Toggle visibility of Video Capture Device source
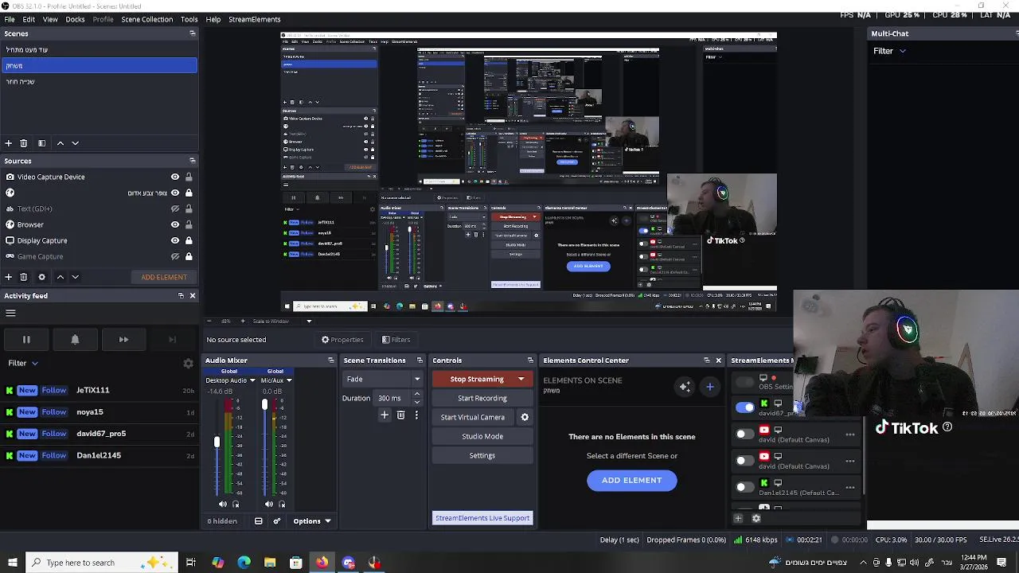 click(x=175, y=177)
